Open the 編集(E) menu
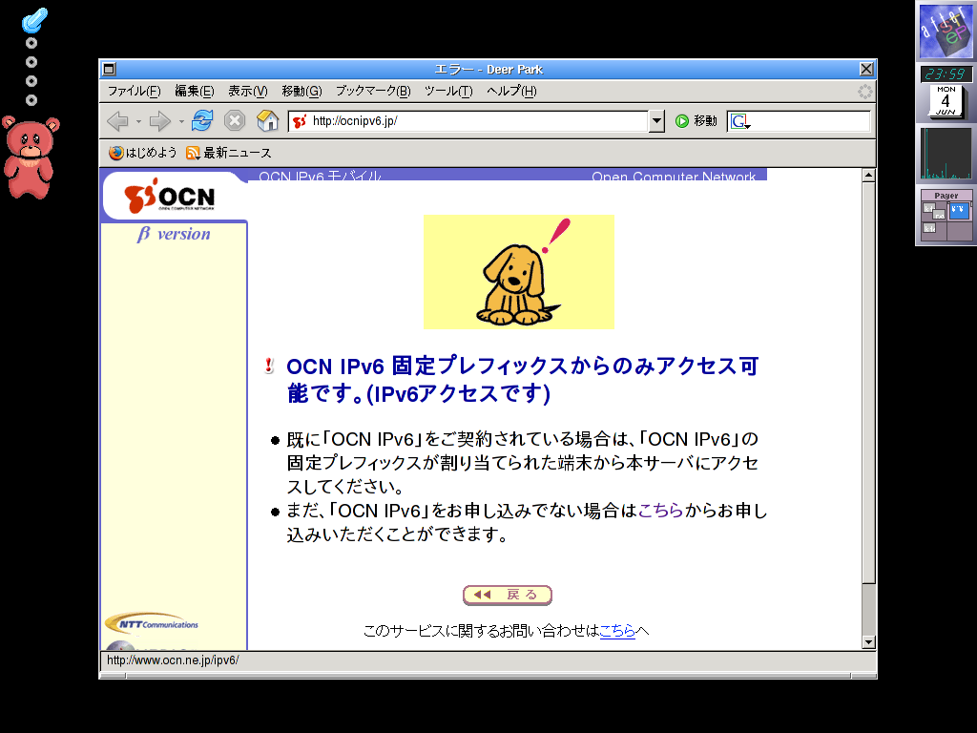The width and height of the screenshot is (977, 733). (x=195, y=91)
